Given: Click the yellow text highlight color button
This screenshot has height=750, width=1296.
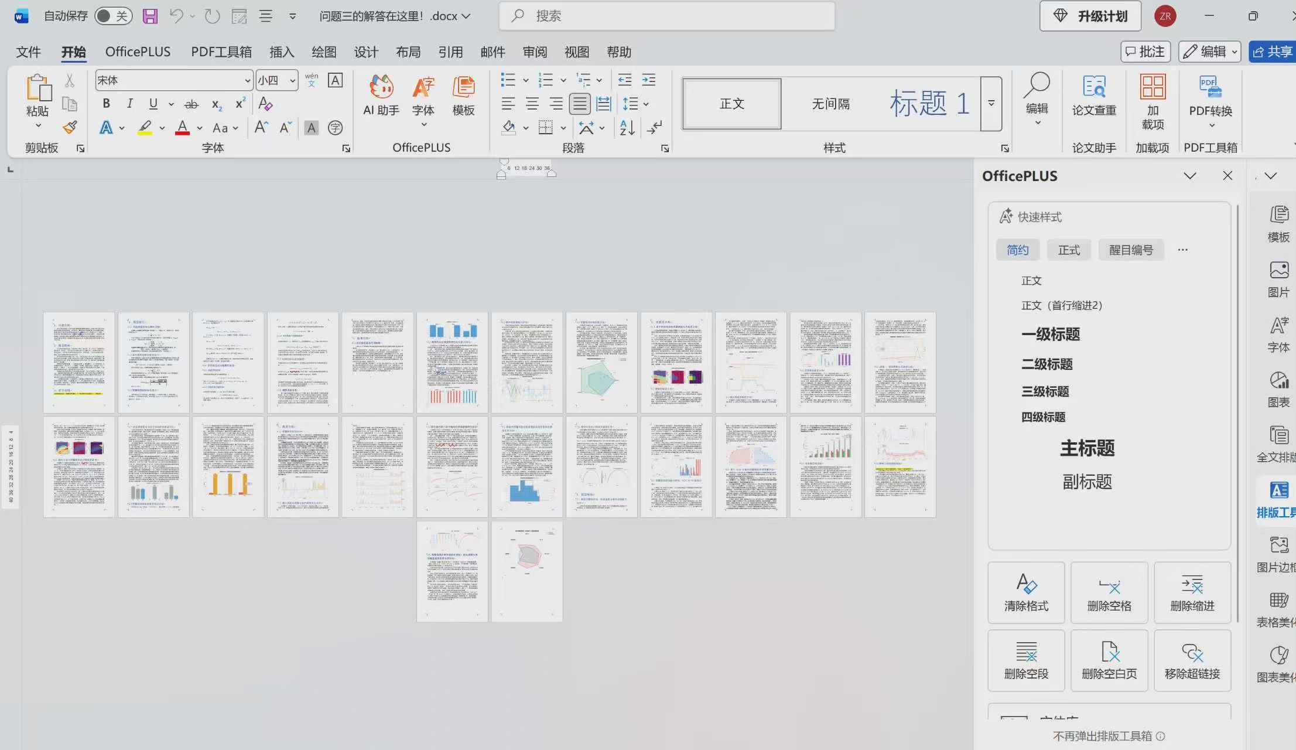Looking at the screenshot, I should (145, 127).
